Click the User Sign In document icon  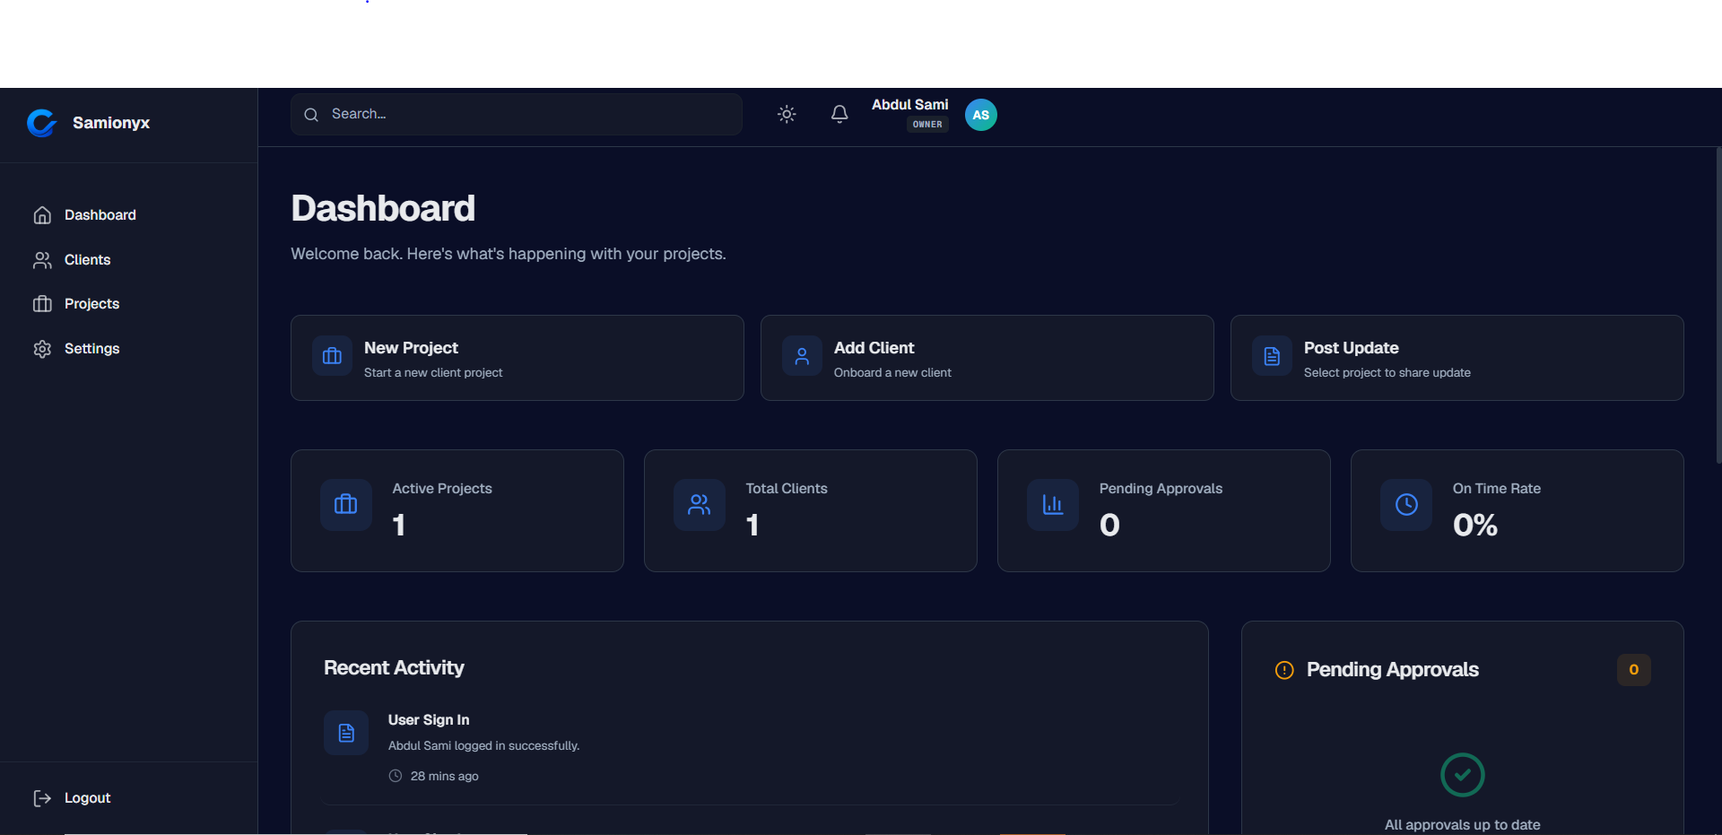click(346, 733)
